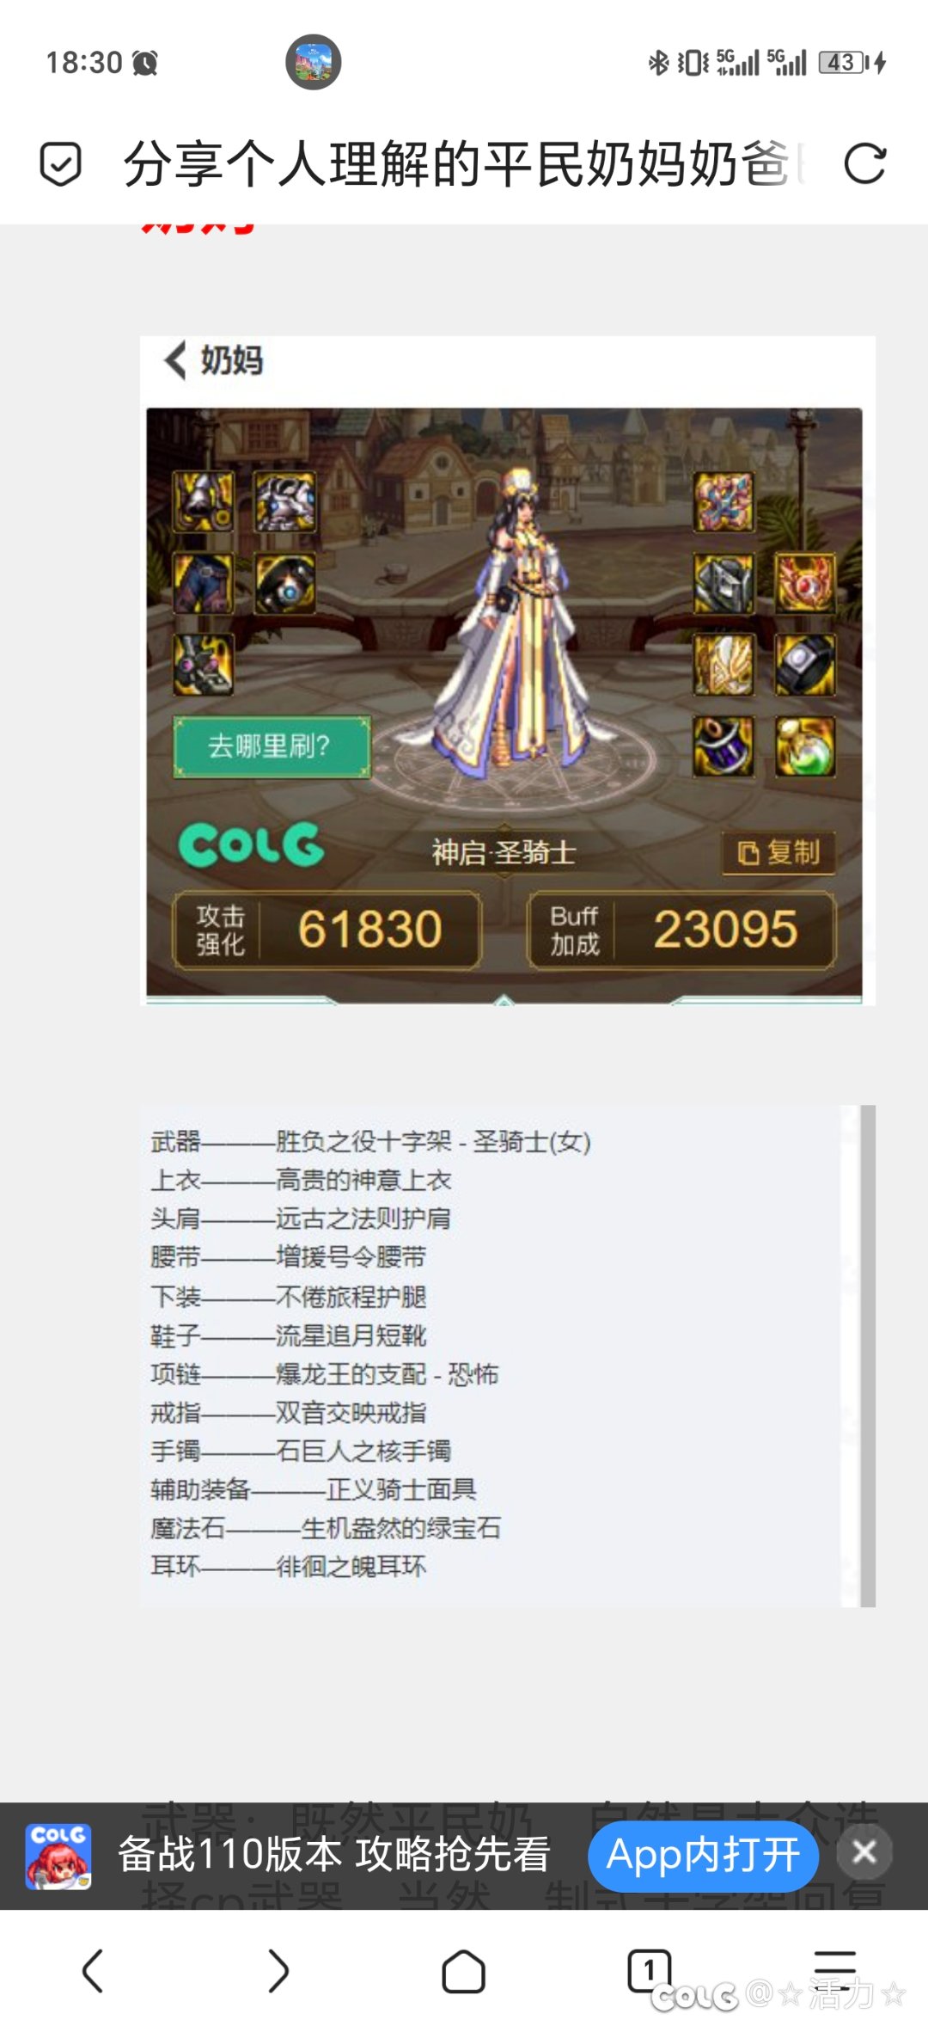Tap the shield security icon beside page title
928x2032 pixels.
tap(61, 164)
